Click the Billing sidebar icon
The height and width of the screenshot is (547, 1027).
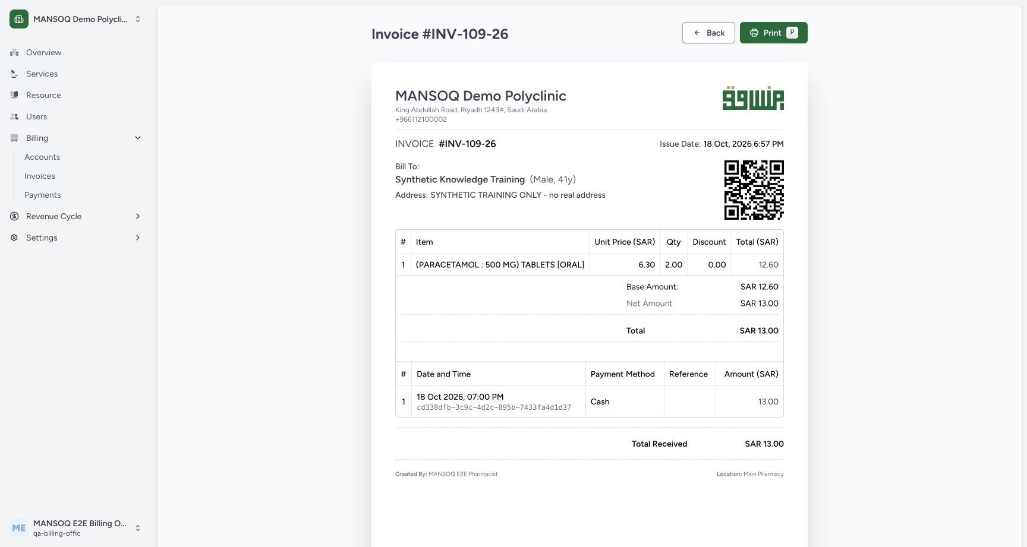pyautogui.click(x=14, y=138)
